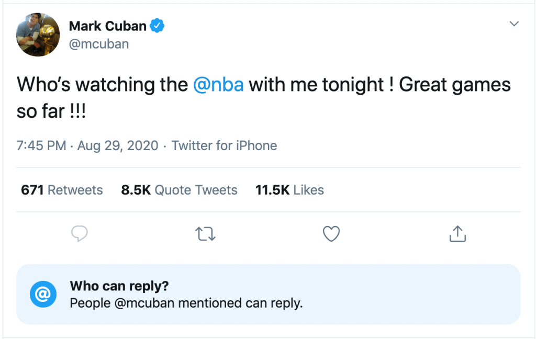536x339 pixels.
Task: Open the share tweet icon
Action: click(x=457, y=234)
